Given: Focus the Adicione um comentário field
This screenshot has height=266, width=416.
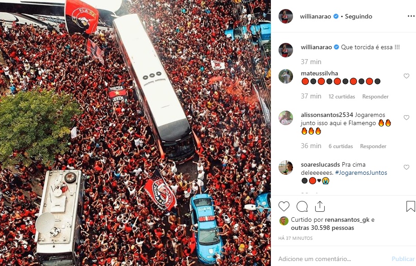Looking at the screenshot, I should click(x=333, y=259).
